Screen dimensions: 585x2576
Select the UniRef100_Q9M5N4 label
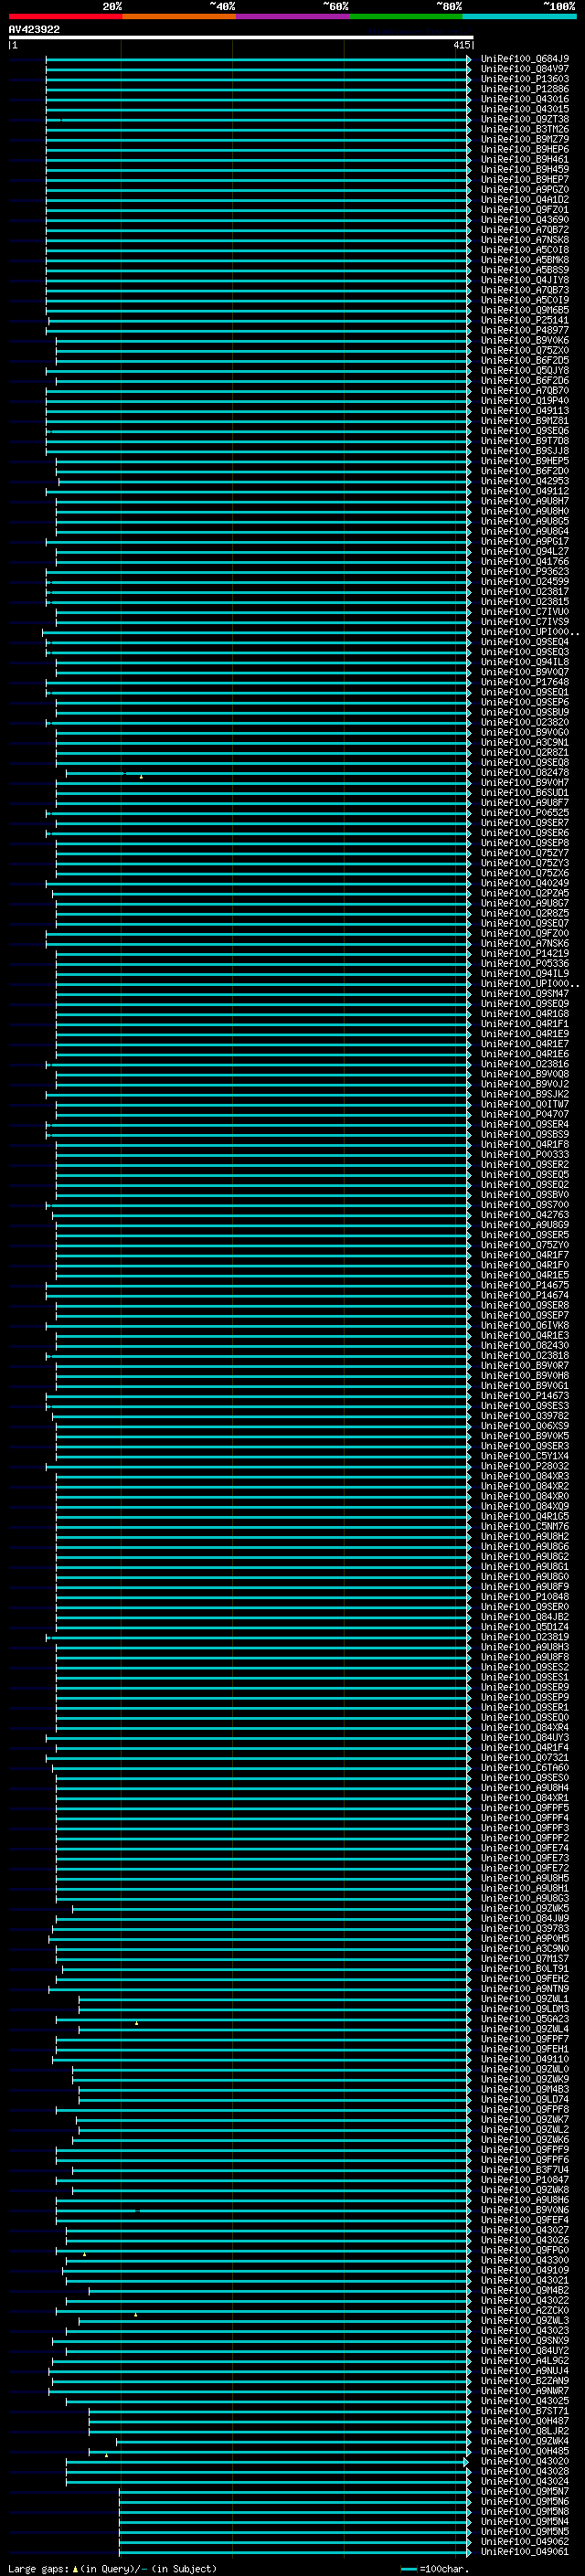(524, 2522)
